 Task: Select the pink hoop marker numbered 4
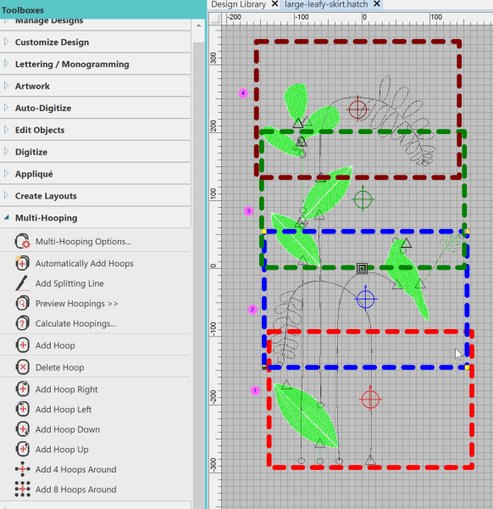pos(243,93)
